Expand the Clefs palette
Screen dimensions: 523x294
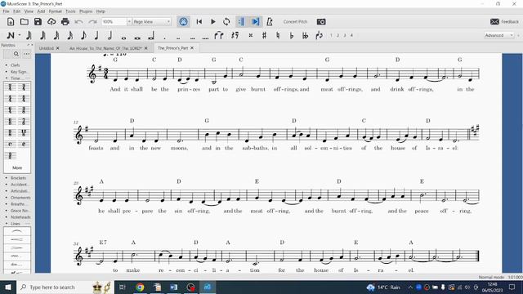coord(15,65)
